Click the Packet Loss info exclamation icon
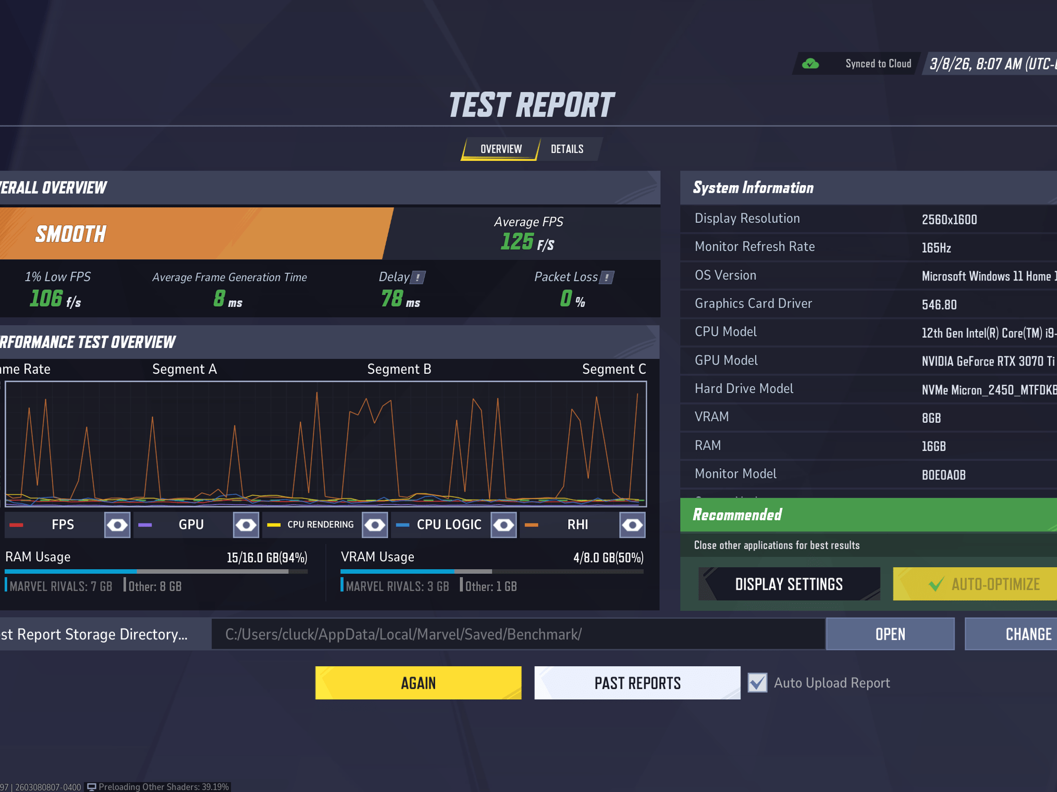This screenshot has height=792, width=1057. tap(607, 277)
